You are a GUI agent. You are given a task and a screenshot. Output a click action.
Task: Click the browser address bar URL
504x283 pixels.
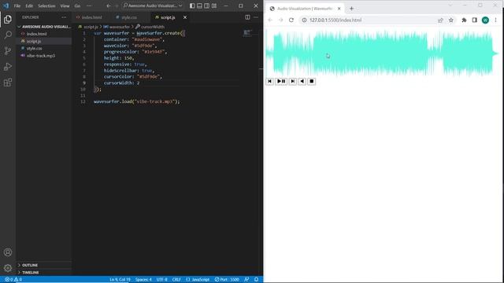[x=335, y=20]
